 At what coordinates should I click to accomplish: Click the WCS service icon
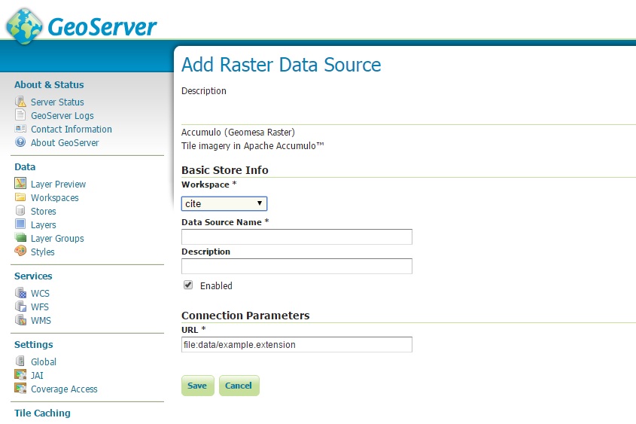20,292
